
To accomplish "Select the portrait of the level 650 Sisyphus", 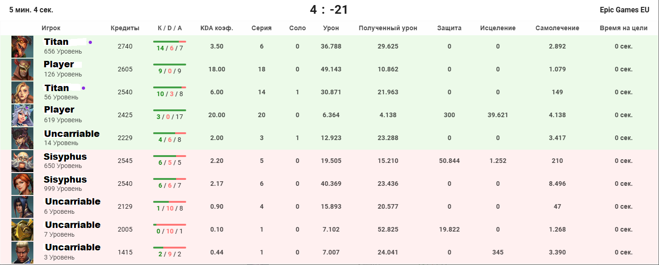I will (22, 161).
